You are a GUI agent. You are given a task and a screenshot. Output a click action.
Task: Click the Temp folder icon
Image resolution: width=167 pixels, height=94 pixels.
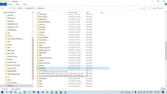[38, 86]
